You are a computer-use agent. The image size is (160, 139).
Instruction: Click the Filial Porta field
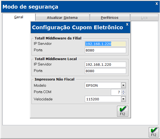click(106, 50)
